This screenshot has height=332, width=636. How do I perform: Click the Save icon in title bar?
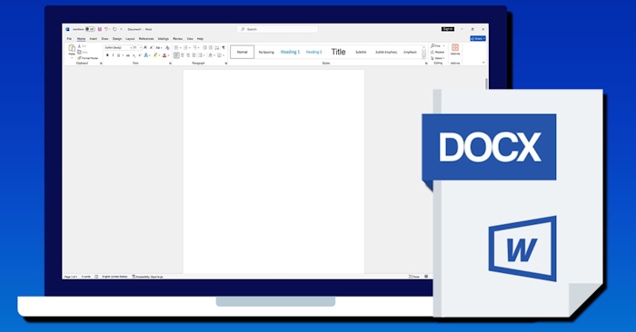(x=100, y=29)
